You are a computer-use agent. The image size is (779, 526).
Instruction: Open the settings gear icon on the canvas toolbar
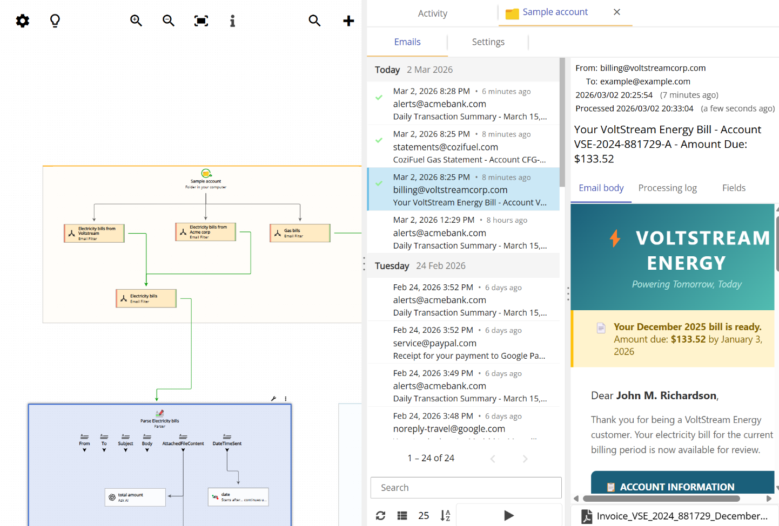(22, 21)
